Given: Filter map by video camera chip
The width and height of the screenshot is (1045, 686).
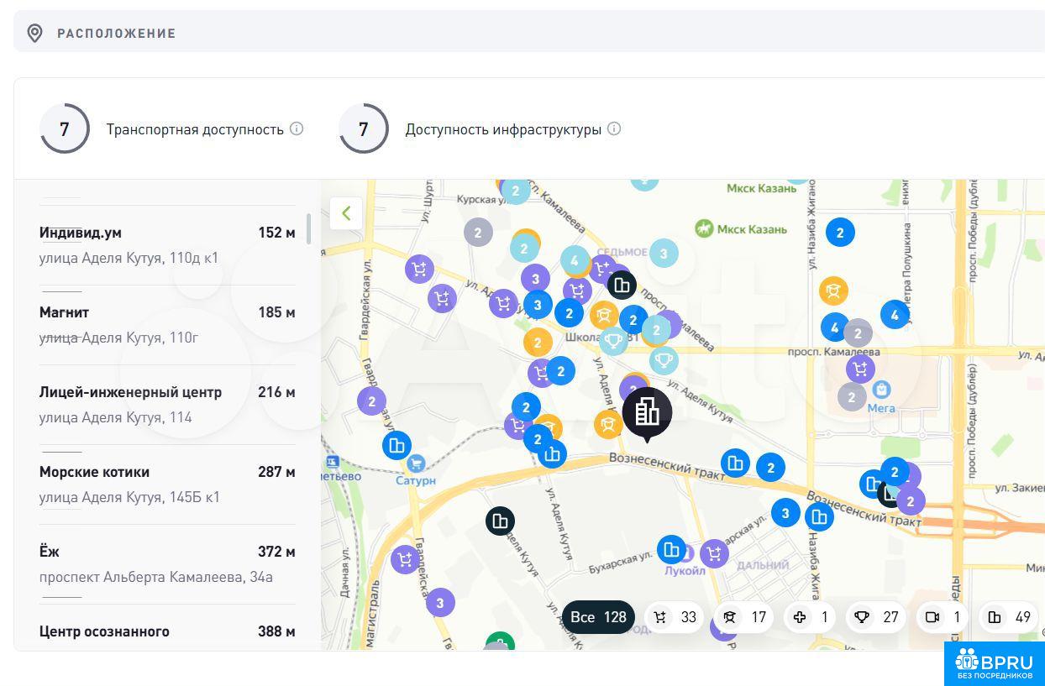Looking at the screenshot, I should tap(943, 617).
